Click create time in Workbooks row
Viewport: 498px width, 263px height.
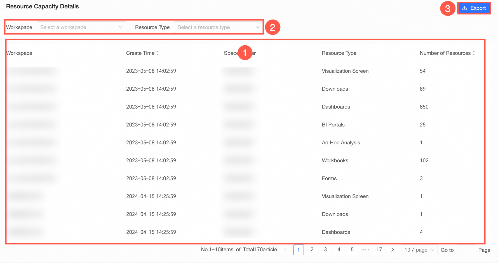(x=151, y=161)
